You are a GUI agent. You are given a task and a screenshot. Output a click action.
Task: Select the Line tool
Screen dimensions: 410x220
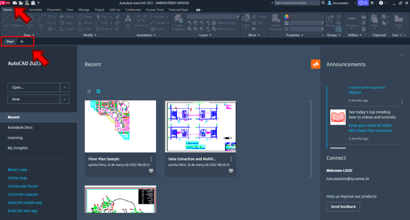point(6,21)
